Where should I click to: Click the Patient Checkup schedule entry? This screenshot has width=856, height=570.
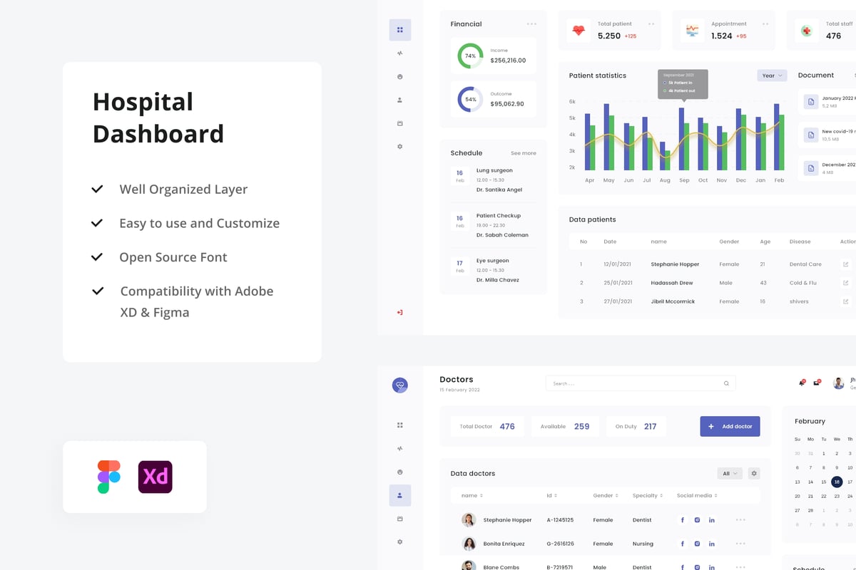493,225
